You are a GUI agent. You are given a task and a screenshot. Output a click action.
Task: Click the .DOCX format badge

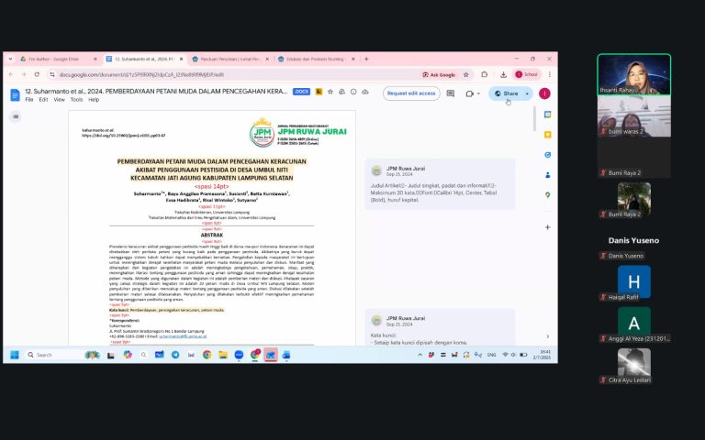pos(301,92)
